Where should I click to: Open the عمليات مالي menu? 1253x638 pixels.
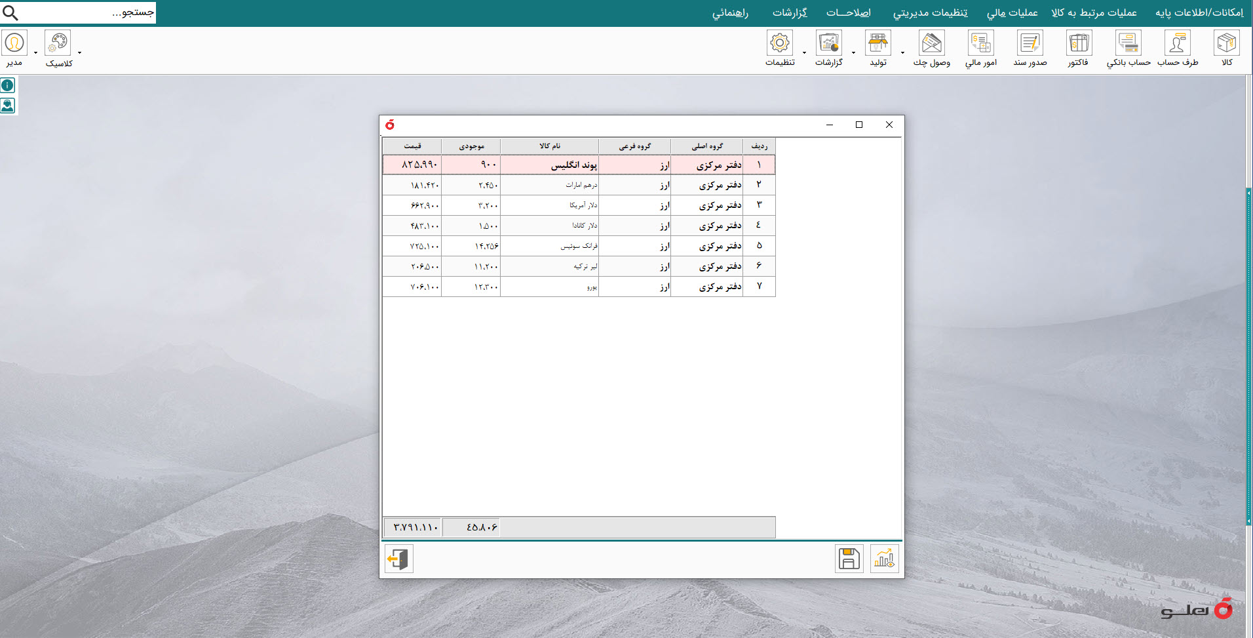coord(1012,12)
